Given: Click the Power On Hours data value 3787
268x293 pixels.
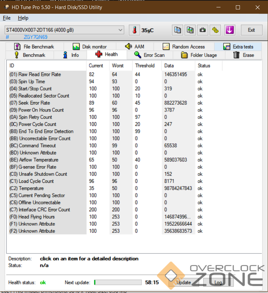Looking at the screenshot, I should pyautogui.click(x=169, y=110).
